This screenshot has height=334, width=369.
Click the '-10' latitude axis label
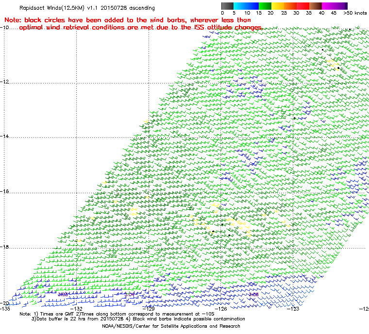click(x=4, y=27)
